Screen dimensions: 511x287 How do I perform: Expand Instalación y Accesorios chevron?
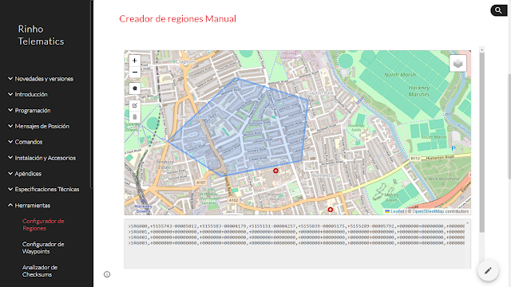[10, 158]
